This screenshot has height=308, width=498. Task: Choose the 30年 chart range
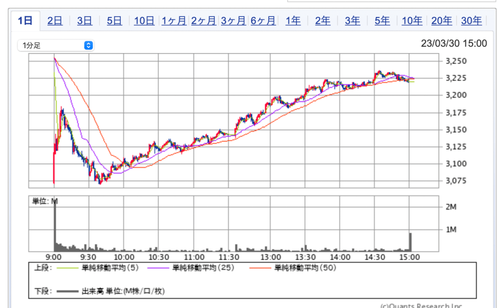coord(471,20)
